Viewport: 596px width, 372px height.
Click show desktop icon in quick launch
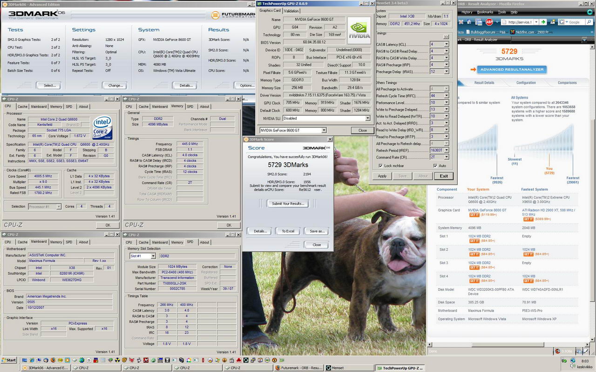coord(24,360)
